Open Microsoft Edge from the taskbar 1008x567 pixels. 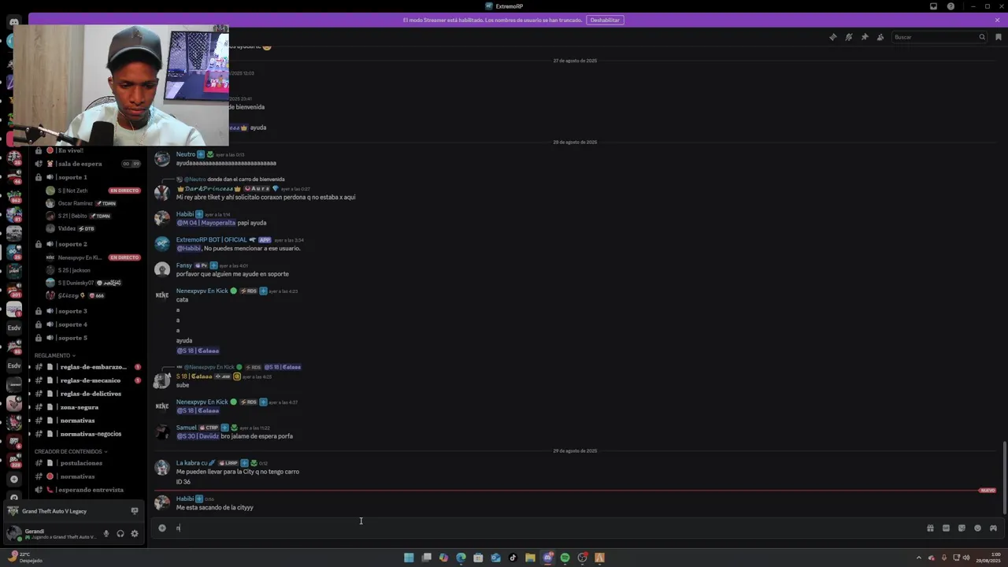pos(461,558)
